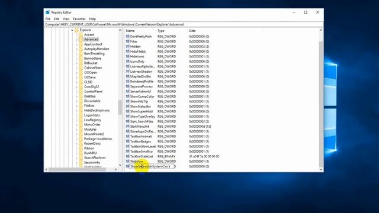Click the ShowSuperHidden value icon
The width and height of the screenshot is (379, 213).
(x=128, y=111)
